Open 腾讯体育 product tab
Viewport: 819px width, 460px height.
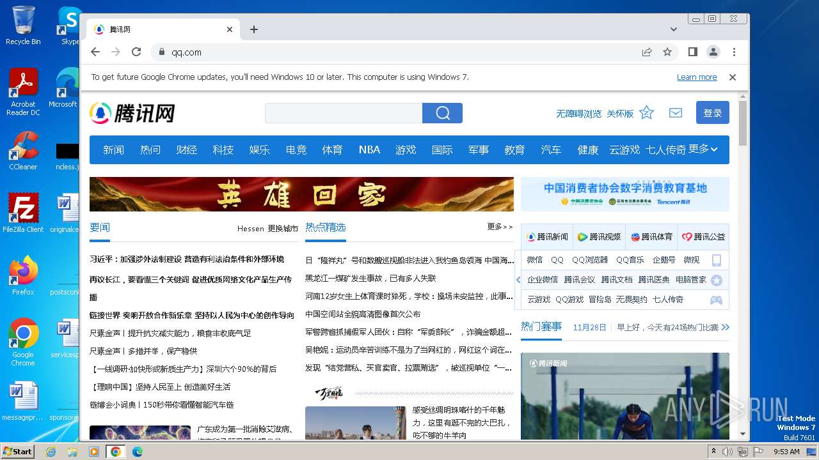(x=651, y=237)
